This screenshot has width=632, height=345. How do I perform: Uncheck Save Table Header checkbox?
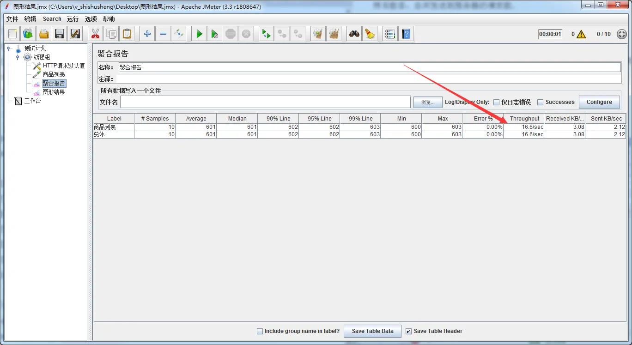408,331
